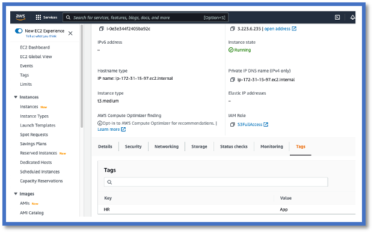
Task: Go to Events in sidebar
Action: tap(26, 66)
